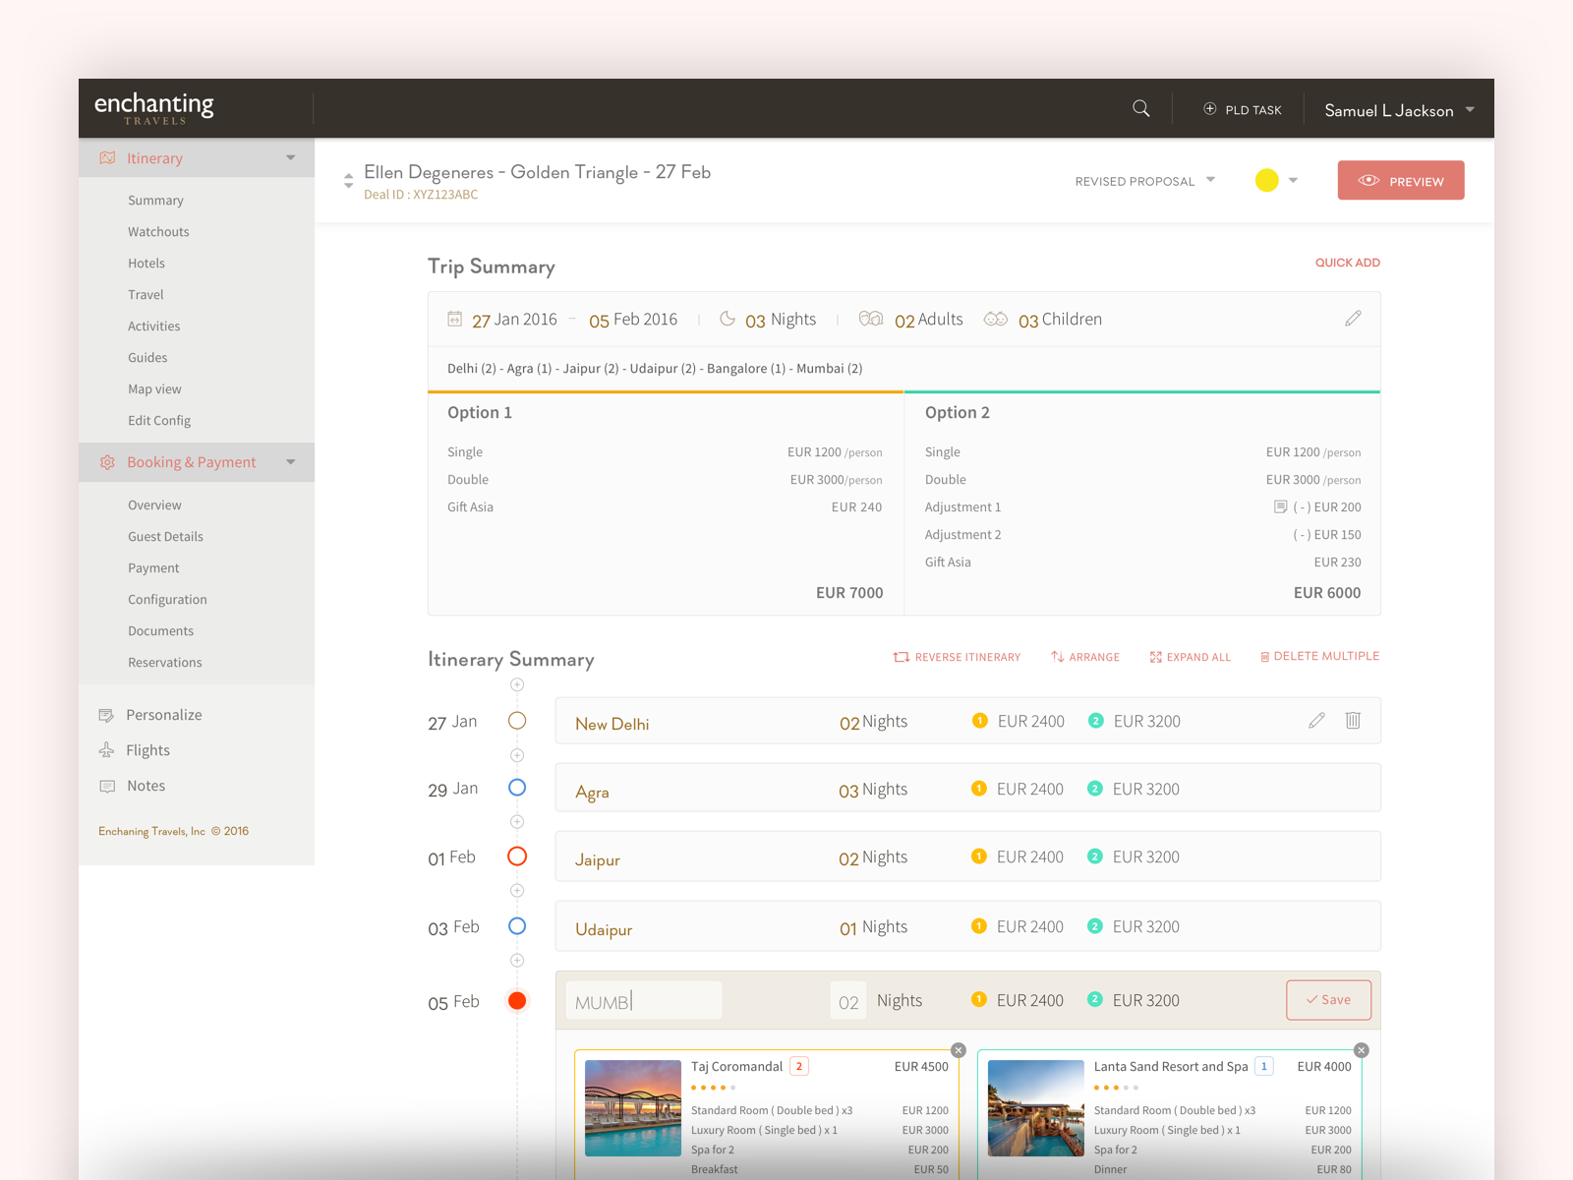Select the 01 Feb timeline circle
Viewport: 1573px width, 1180px height.
[x=517, y=856]
